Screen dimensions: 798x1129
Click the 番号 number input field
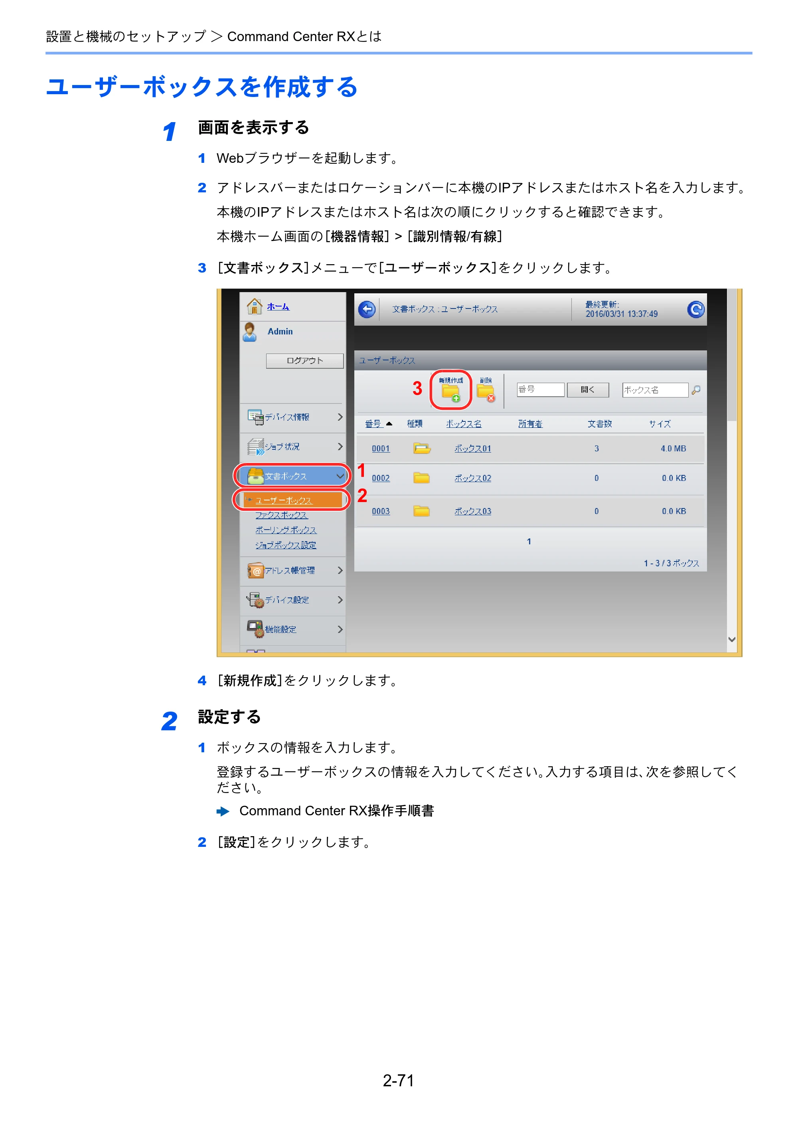click(x=540, y=390)
